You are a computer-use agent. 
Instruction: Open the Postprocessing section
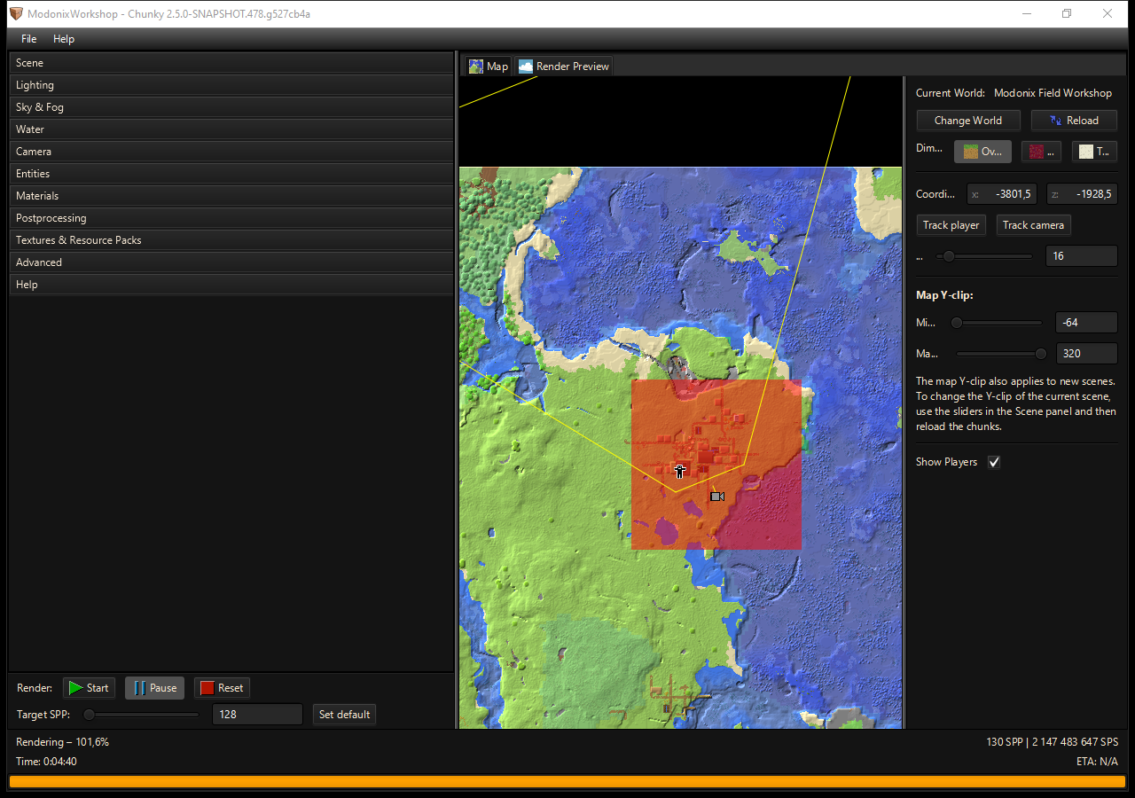point(231,218)
